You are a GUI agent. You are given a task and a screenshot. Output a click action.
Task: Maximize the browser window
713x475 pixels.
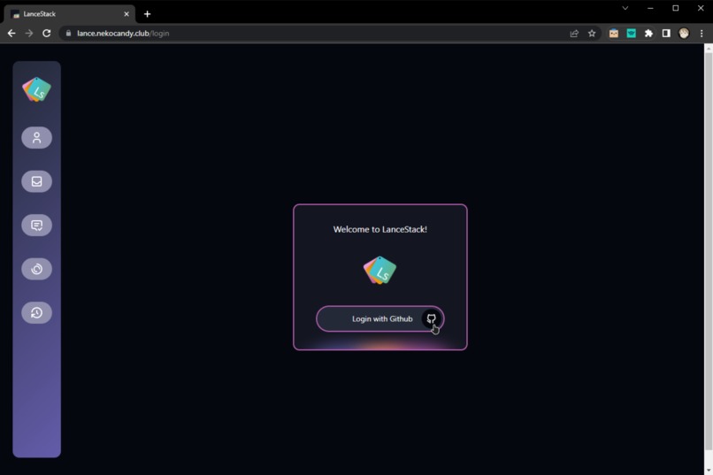(x=676, y=8)
